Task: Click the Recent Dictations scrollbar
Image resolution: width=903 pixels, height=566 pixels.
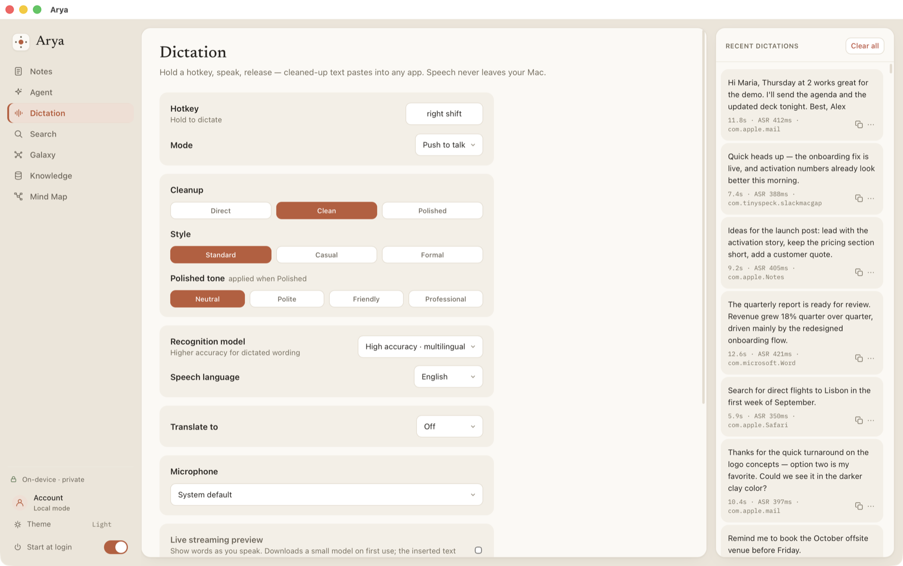Action: [x=891, y=68]
